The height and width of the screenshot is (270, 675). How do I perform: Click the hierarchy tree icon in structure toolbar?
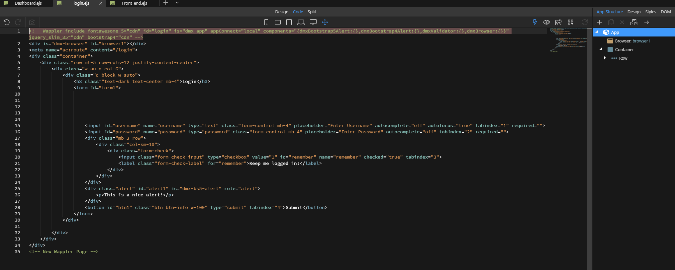[x=634, y=22]
